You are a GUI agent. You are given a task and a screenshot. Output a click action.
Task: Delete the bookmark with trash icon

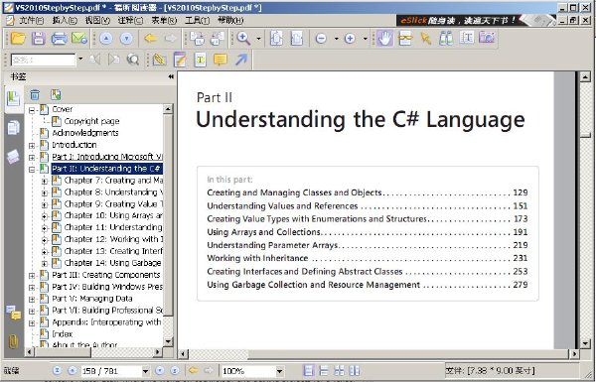pos(35,94)
